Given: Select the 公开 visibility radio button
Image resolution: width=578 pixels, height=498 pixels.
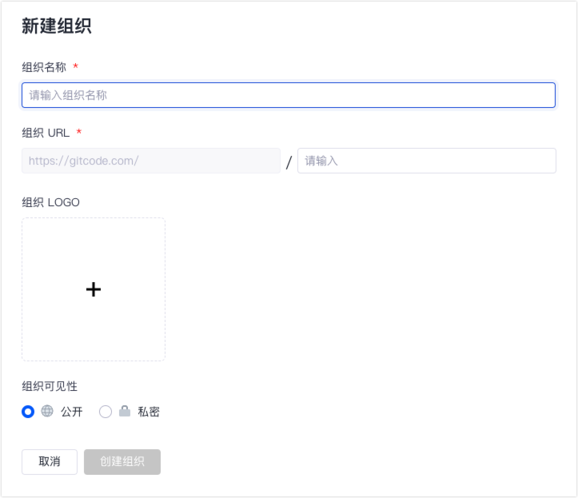Looking at the screenshot, I should click(x=28, y=412).
